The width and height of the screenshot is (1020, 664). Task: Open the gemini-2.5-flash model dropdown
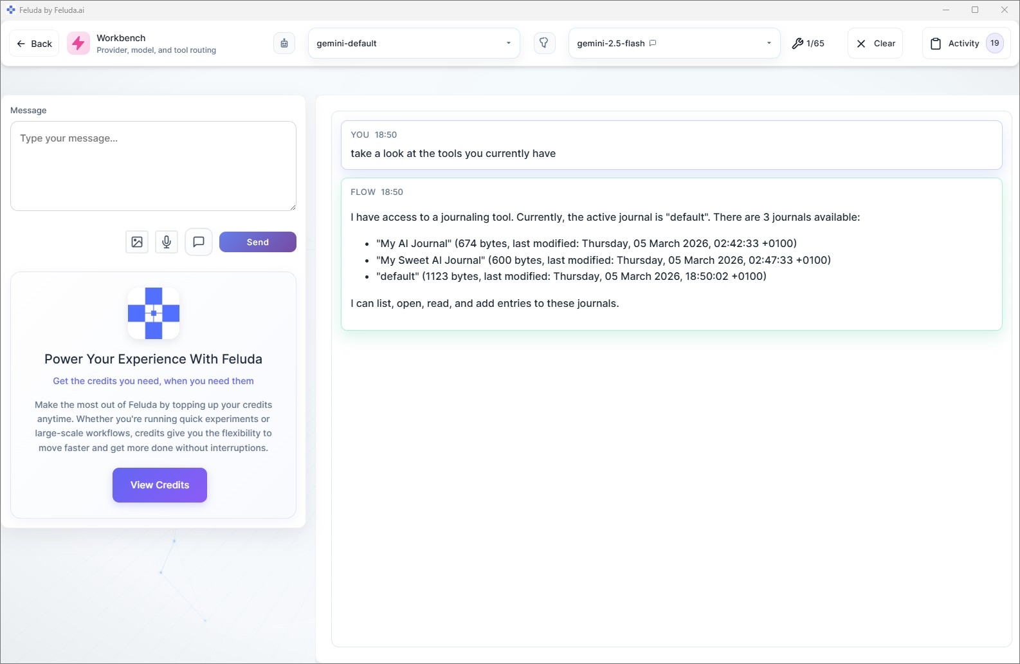tap(675, 43)
